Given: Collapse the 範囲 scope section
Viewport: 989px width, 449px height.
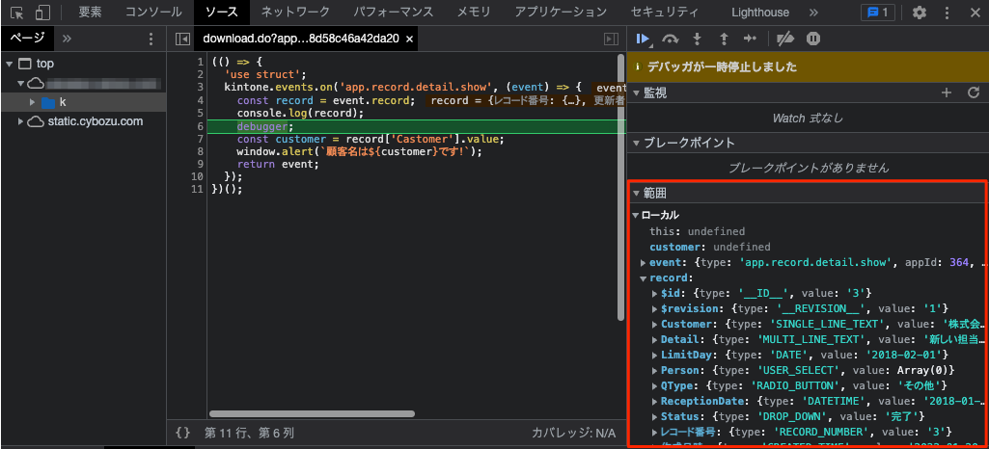Looking at the screenshot, I should [637, 193].
